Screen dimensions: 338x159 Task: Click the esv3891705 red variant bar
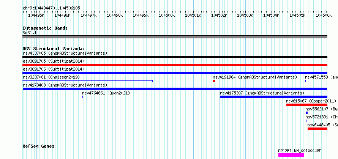point(175,65)
